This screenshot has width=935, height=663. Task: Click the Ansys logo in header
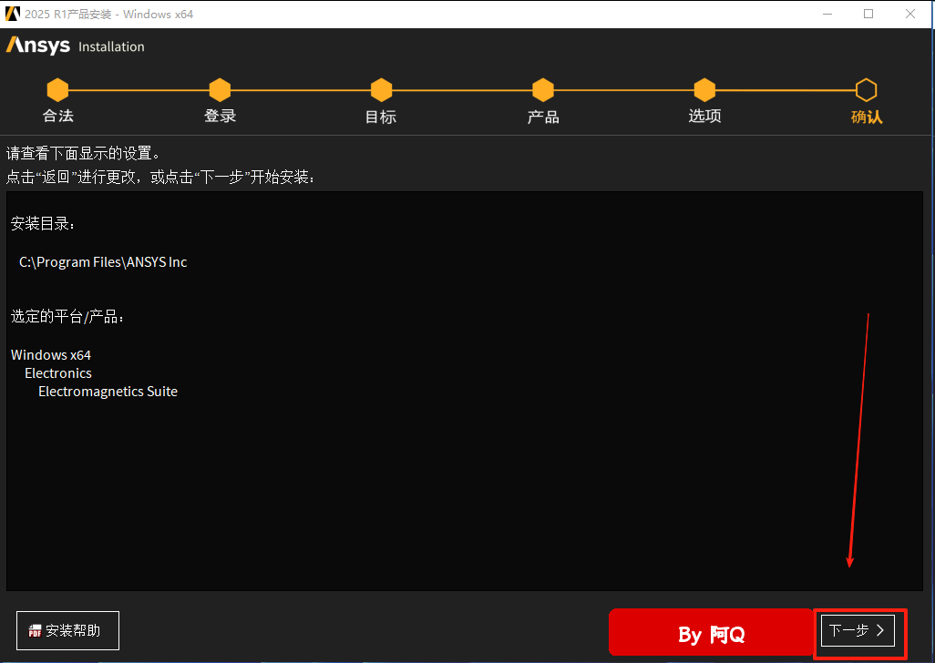38,46
